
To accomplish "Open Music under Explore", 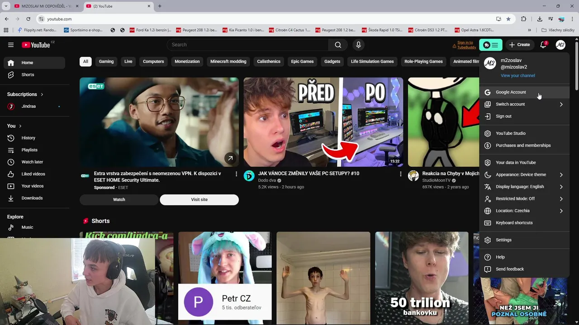I will pos(34,227).
